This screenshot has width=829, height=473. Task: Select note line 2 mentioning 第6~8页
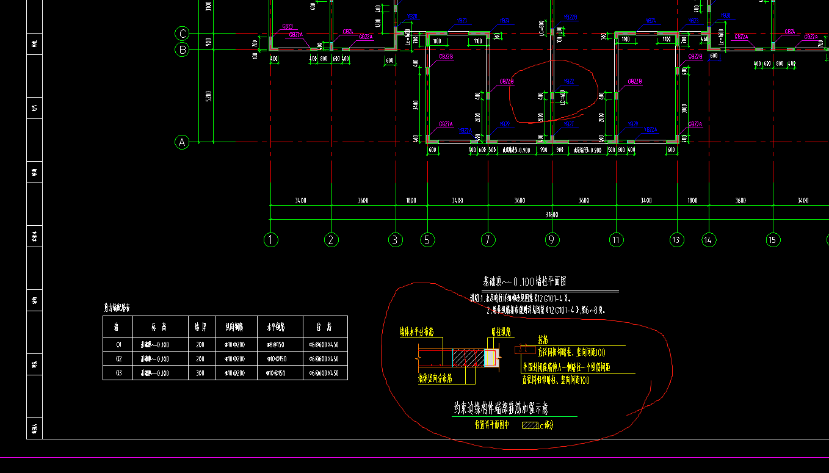547,310
